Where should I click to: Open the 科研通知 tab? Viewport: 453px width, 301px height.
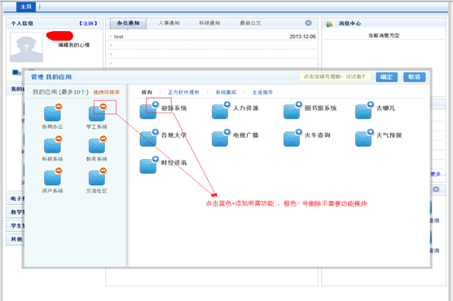209,23
